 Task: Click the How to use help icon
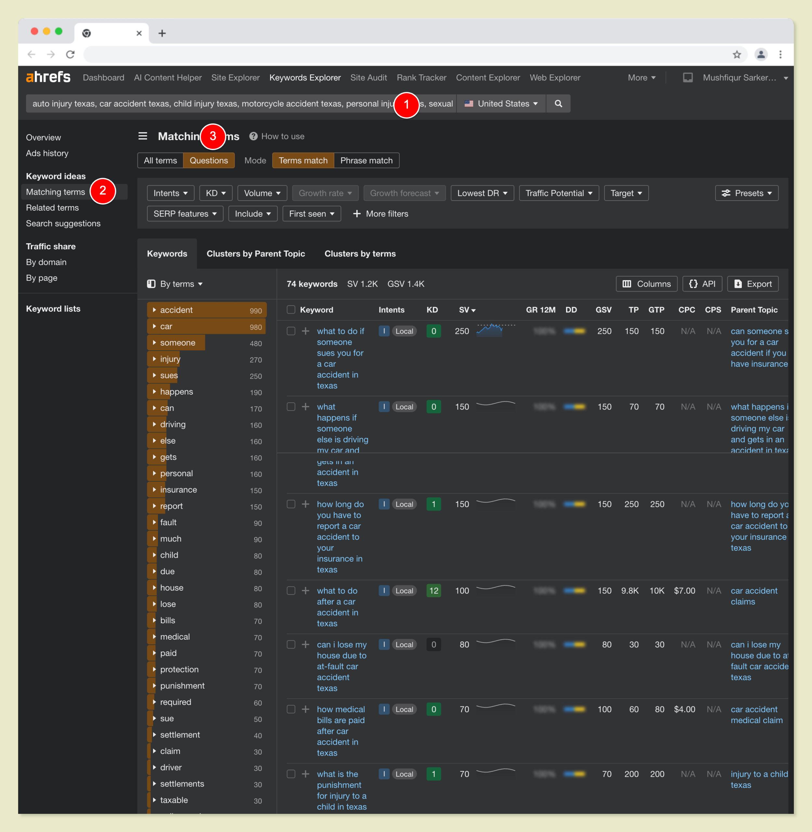(x=253, y=136)
